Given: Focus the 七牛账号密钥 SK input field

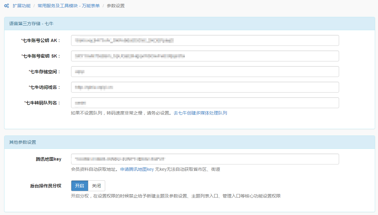Looking at the screenshot, I should pos(205,56).
